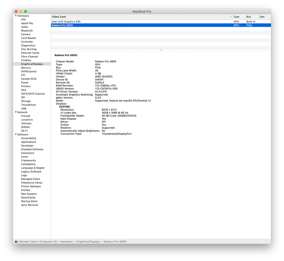
Task: Select Frameworks in sidebar
Action: [x=28, y=161]
